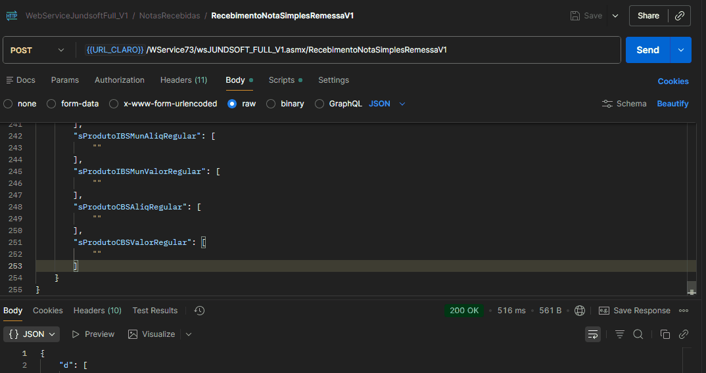Click the Beautify link
This screenshot has height=373, width=706.
(672, 104)
